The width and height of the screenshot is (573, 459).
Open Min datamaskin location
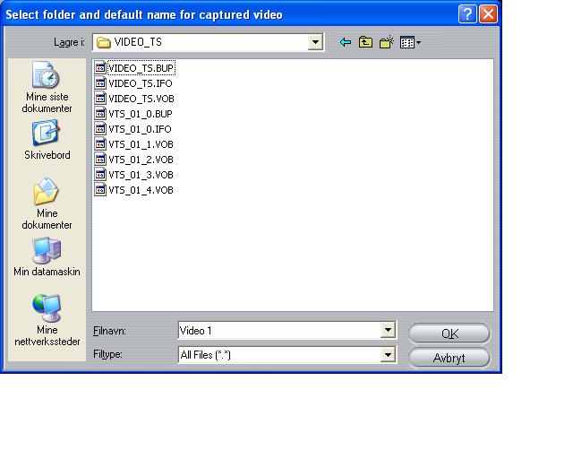(x=47, y=256)
